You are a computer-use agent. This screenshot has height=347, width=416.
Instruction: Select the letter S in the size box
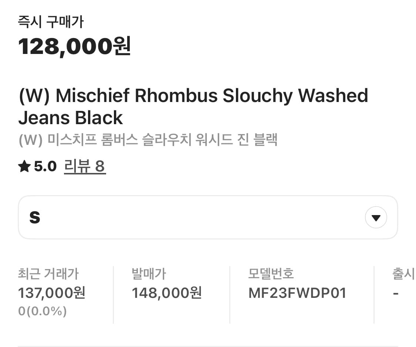click(35, 218)
